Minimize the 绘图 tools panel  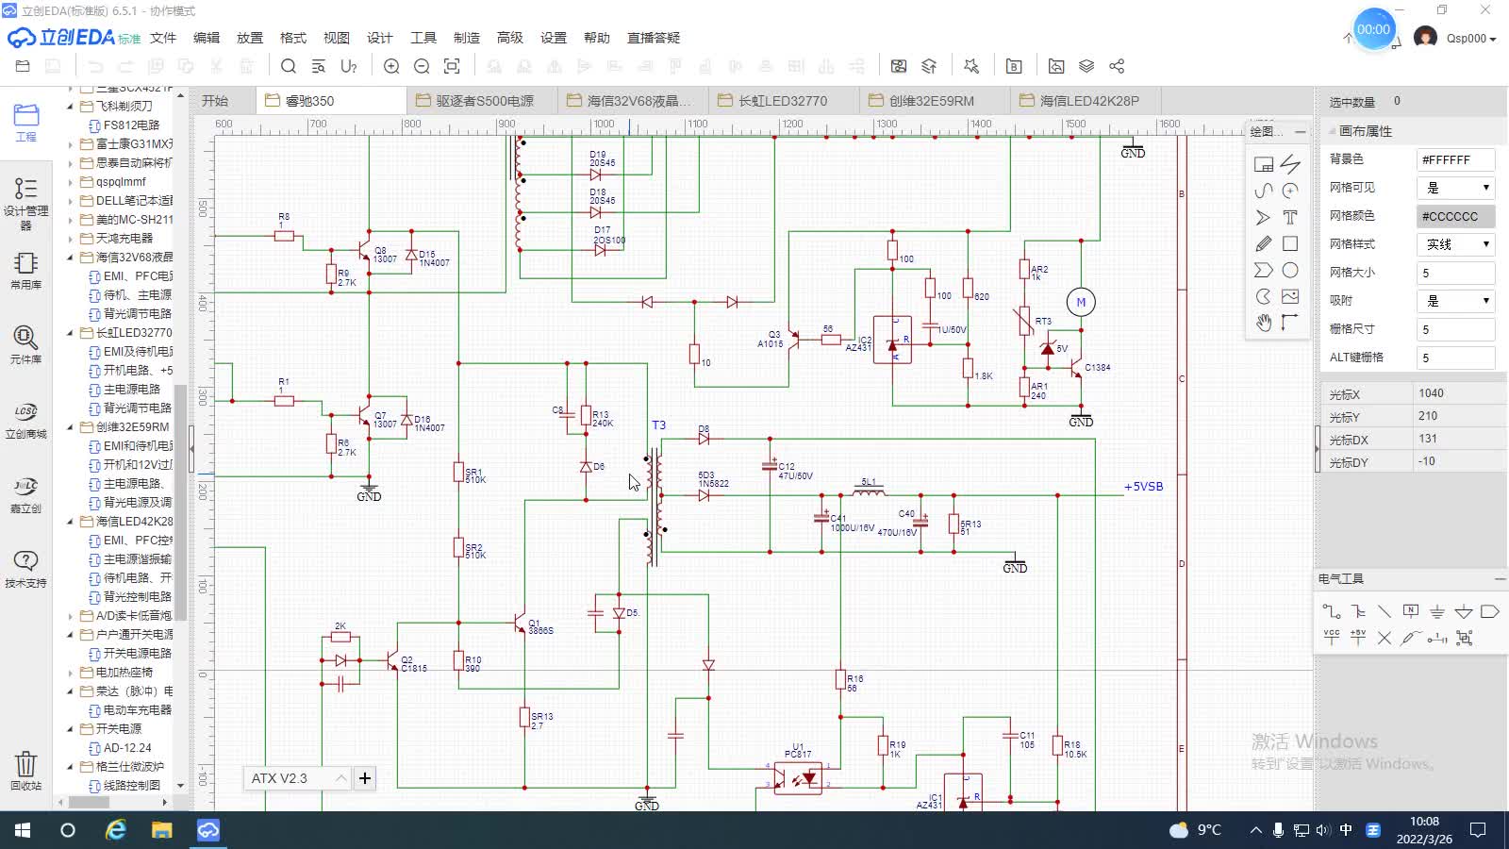pyautogui.click(x=1301, y=132)
